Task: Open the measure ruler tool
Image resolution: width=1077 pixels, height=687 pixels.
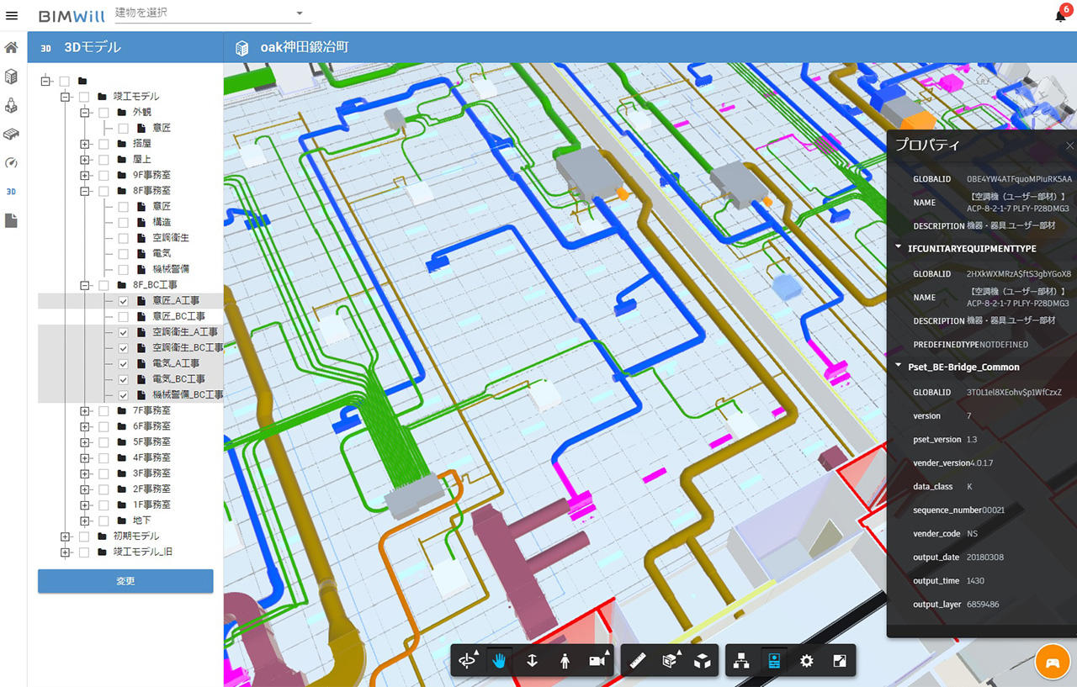Action: point(637,661)
